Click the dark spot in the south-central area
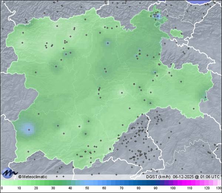Image resolution: width=222 pixels, height=193 pixels. click(x=86, y=133)
